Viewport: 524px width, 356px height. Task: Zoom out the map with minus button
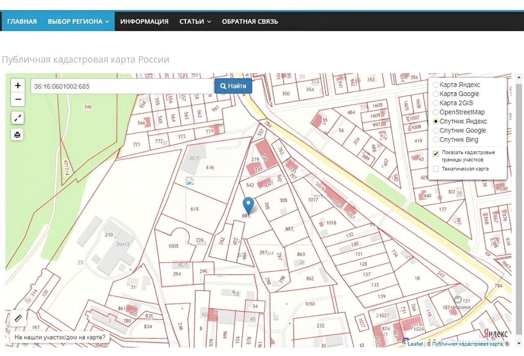[18, 100]
